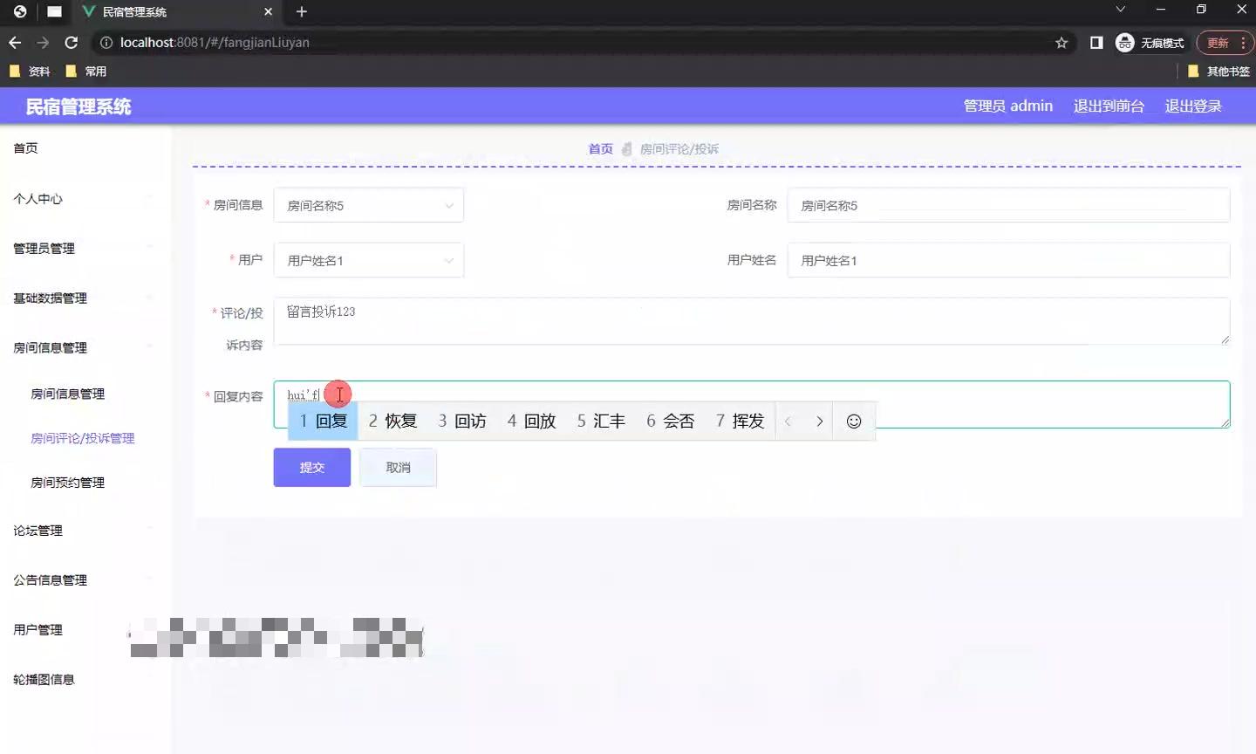Click 退出登录 in header
The width and height of the screenshot is (1256, 754).
tap(1193, 106)
